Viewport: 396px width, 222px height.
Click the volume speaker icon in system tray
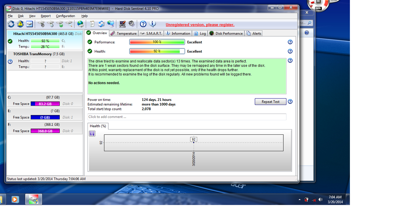pyautogui.click(x=321, y=199)
